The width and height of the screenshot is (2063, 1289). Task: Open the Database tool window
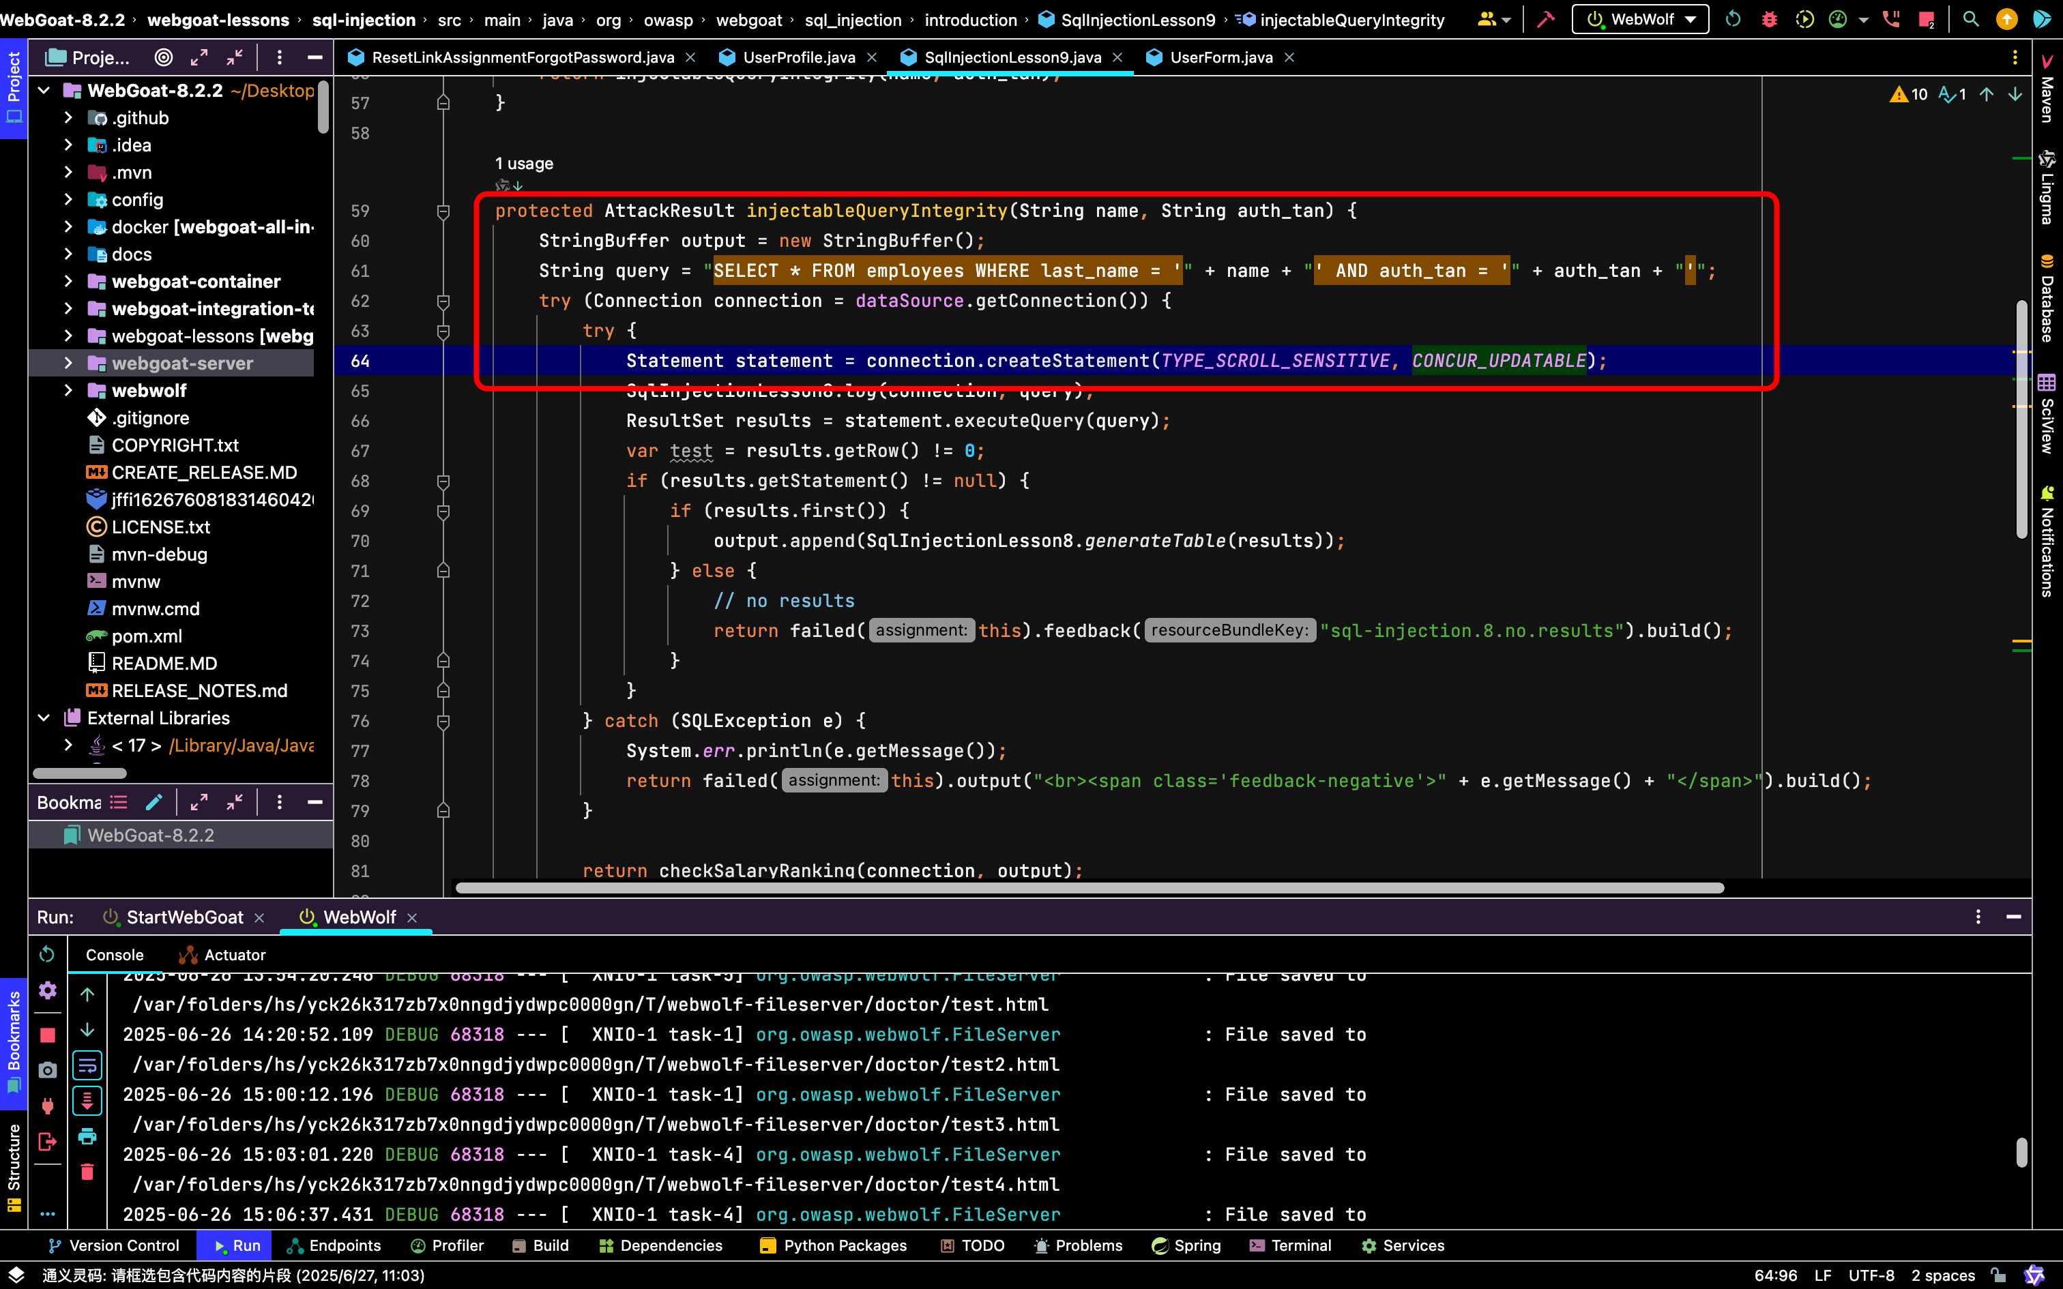[x=2047, y=299]
